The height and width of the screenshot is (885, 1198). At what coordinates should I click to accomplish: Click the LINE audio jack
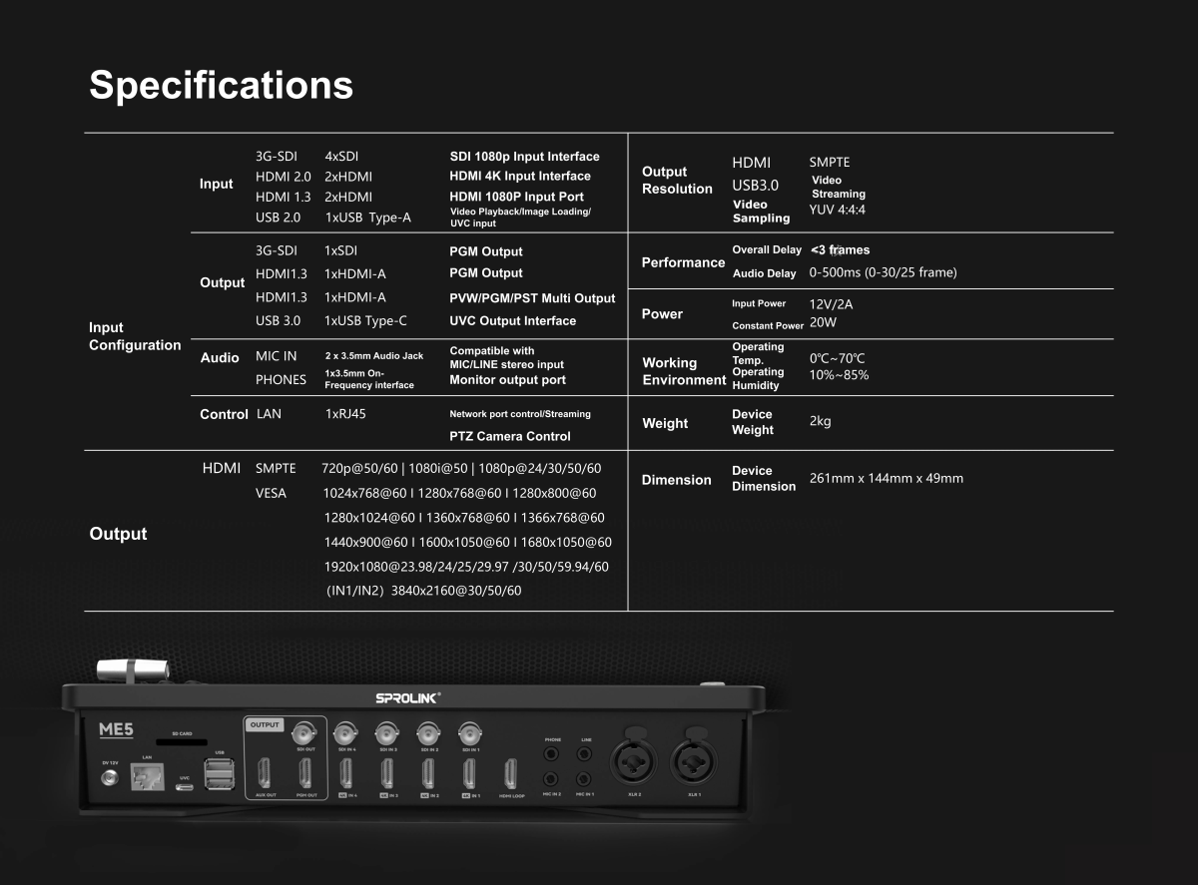click(x=586, y=755)
